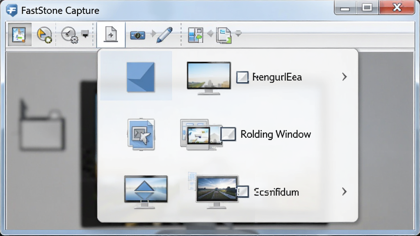Click monitor icon next to RengurlEea
Image resolution: width=420 pixels, height=236 pixels.
(209, 78)
